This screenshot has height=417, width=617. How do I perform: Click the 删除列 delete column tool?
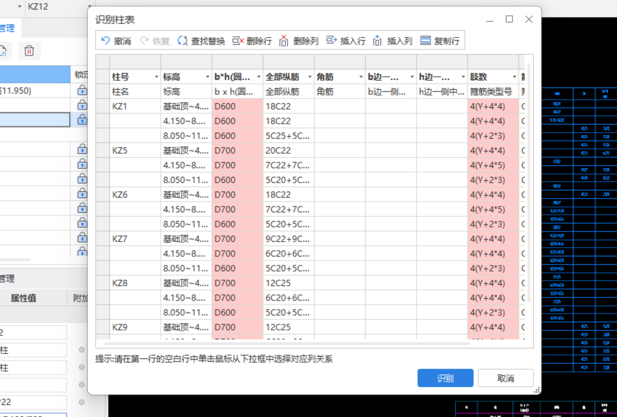[298, 41]
